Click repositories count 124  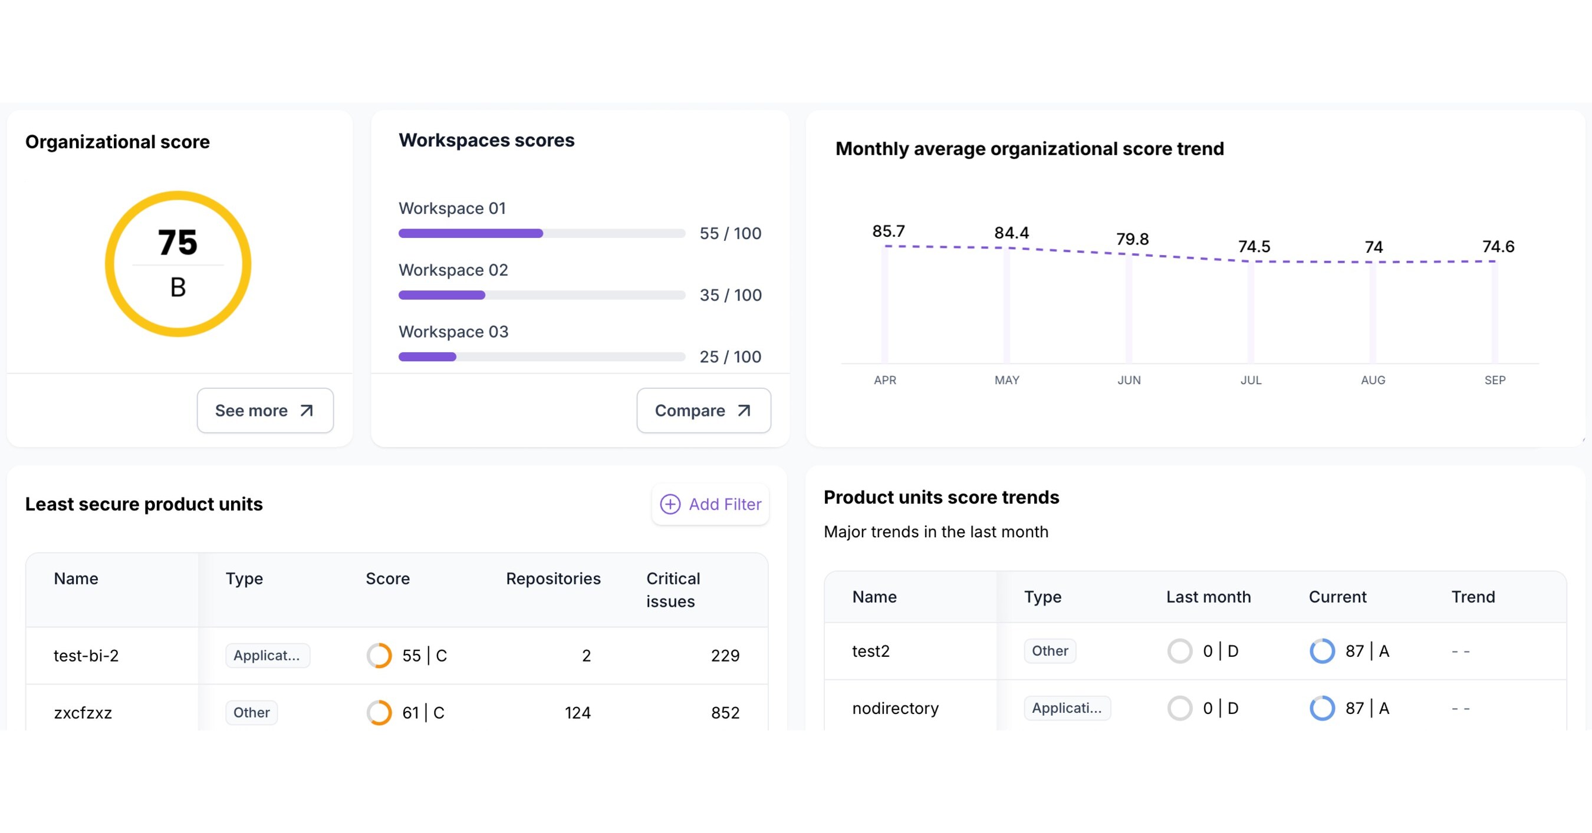[x=577, y=713]
